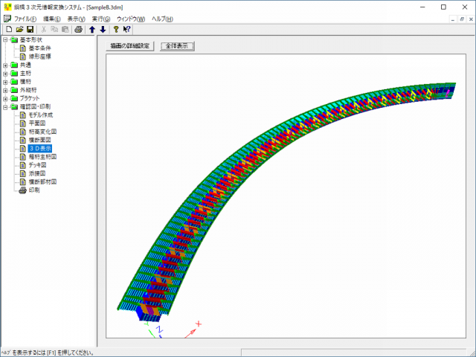Click the Print icon in toolbar
The width and height of the screenshot is (476, 357).
point(79,29)
